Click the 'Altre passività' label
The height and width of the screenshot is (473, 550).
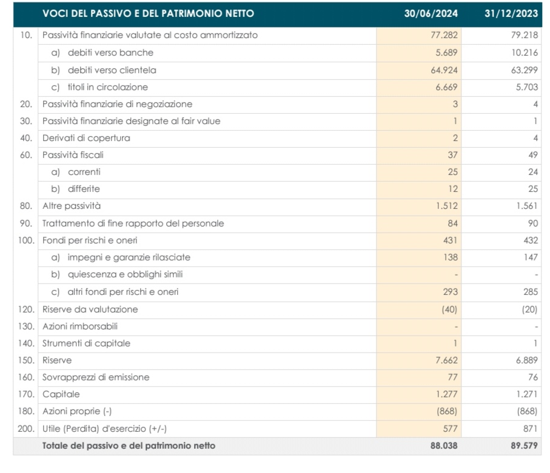tap(71, 206)
